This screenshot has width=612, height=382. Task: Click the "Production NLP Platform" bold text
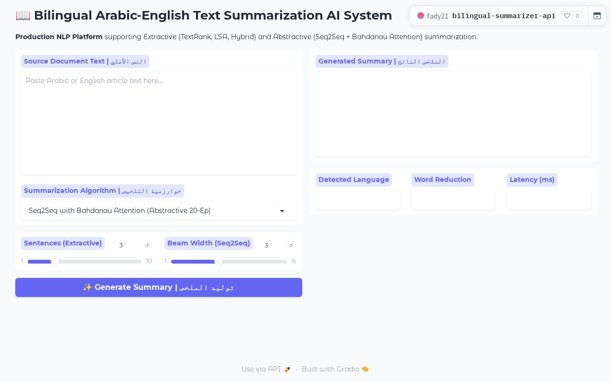click(59, 37)
